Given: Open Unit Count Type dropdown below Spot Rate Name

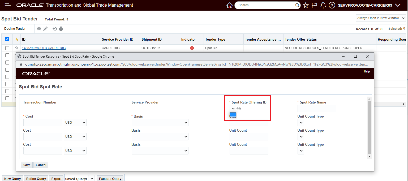Looking at the screenshot, I should (x=301, y=123).
